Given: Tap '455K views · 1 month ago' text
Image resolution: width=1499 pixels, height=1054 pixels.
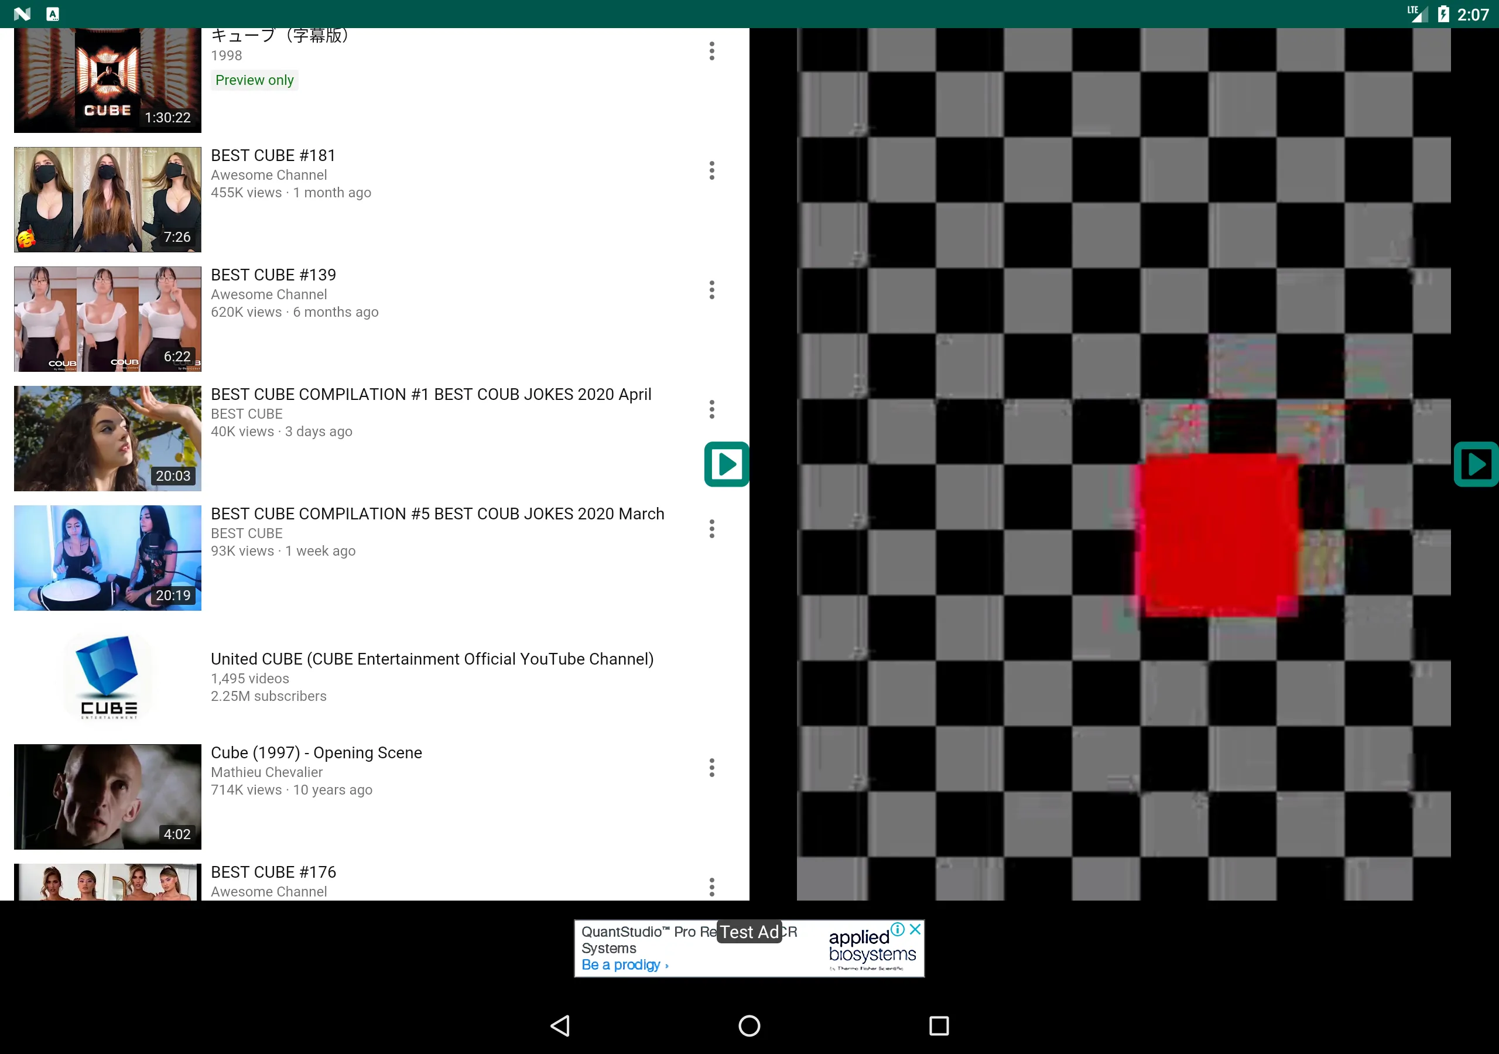Looking at the screenshot, I should [x=290, y=193].
